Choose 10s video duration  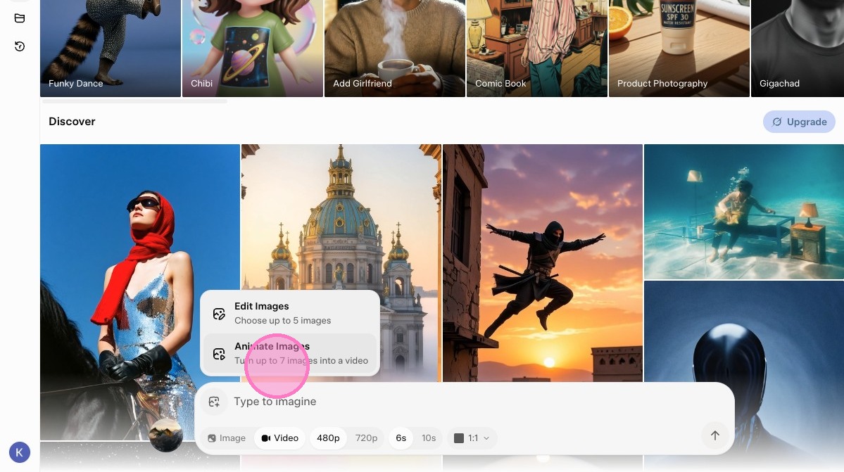click(x=429, y=438)
